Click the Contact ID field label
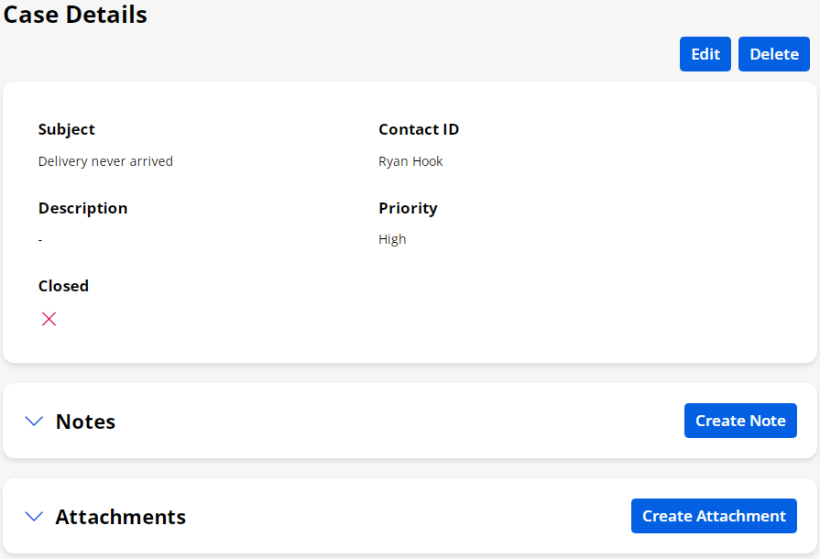 (x=419, y=129)
